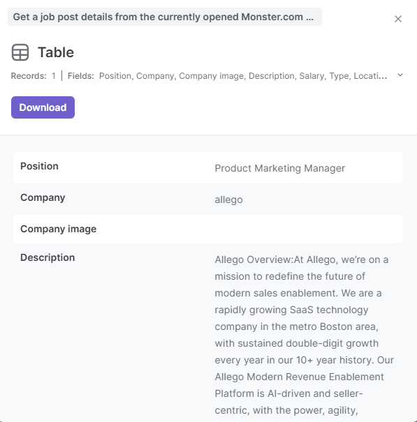Click the Monster.com job post prompt chip
This screenshot has width=417, height=422.
[165, 17]
